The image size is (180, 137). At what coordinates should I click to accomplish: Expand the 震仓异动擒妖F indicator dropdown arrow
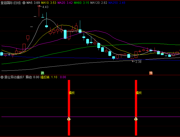click(x=2, y=77)
